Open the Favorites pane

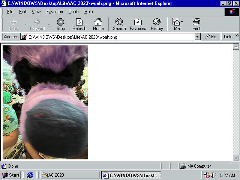click(138, 24)
